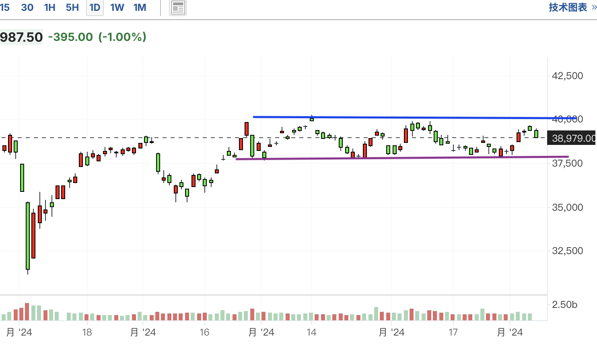Switch to the 5H timeframe

pyautogui.click(x=72, y=8)
